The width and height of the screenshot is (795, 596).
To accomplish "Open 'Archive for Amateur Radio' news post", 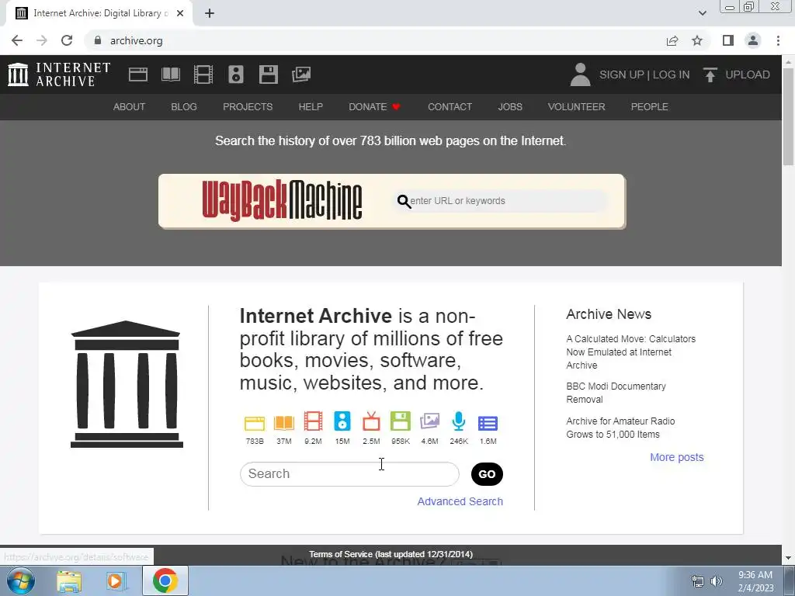I will 620,428.
